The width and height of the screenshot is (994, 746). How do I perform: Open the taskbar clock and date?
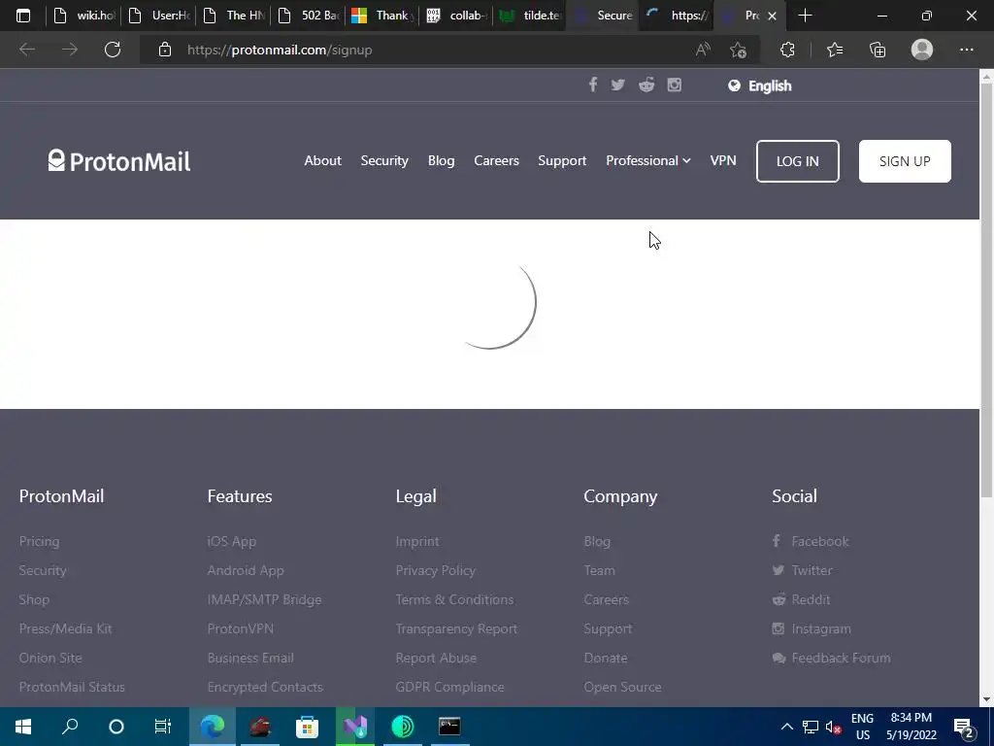pos(911,727)
